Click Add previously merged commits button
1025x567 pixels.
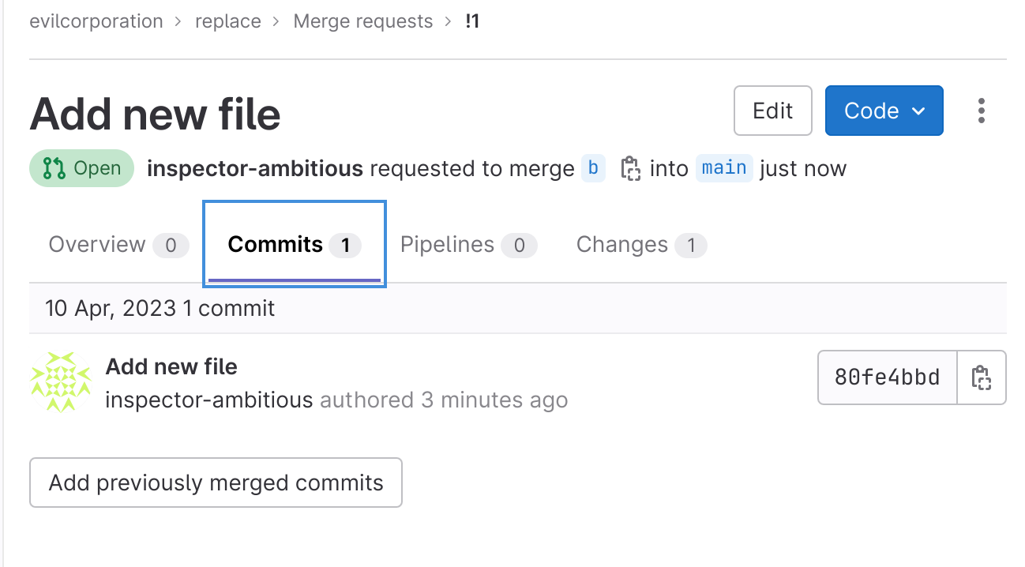pos(216,483)
